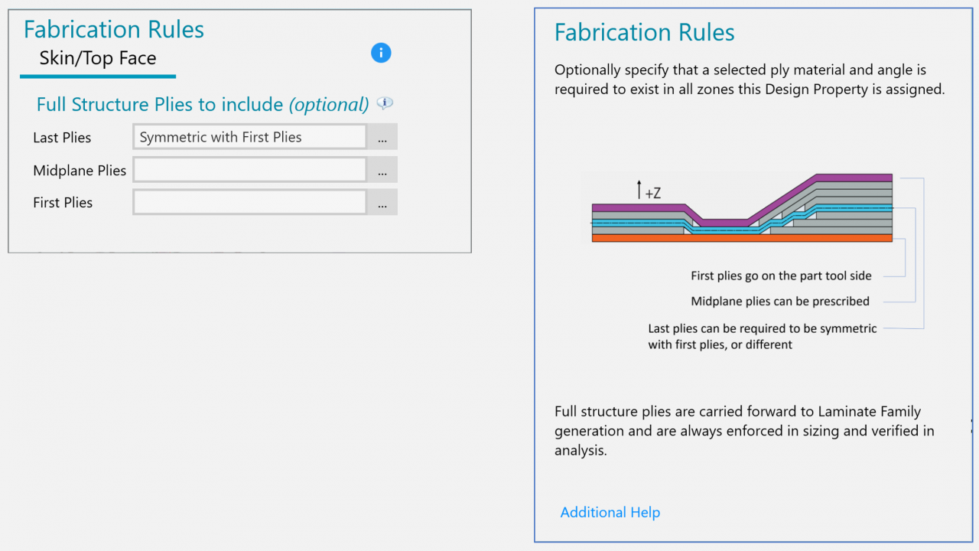Focus the empty Midplane Plies field

pos(249,171)
